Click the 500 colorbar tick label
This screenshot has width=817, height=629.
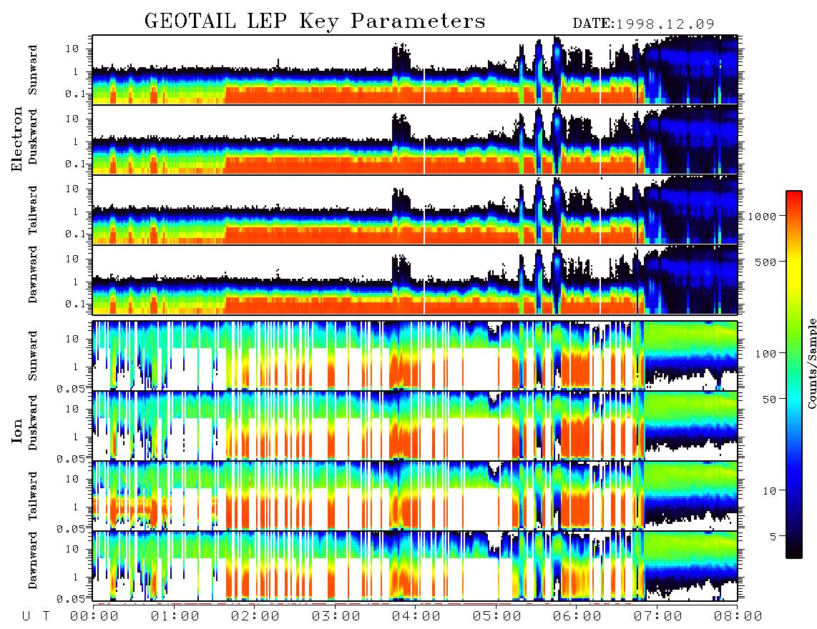[765, 262]
